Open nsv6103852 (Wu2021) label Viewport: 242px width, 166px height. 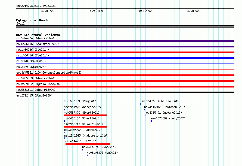[x=102, y=153]
